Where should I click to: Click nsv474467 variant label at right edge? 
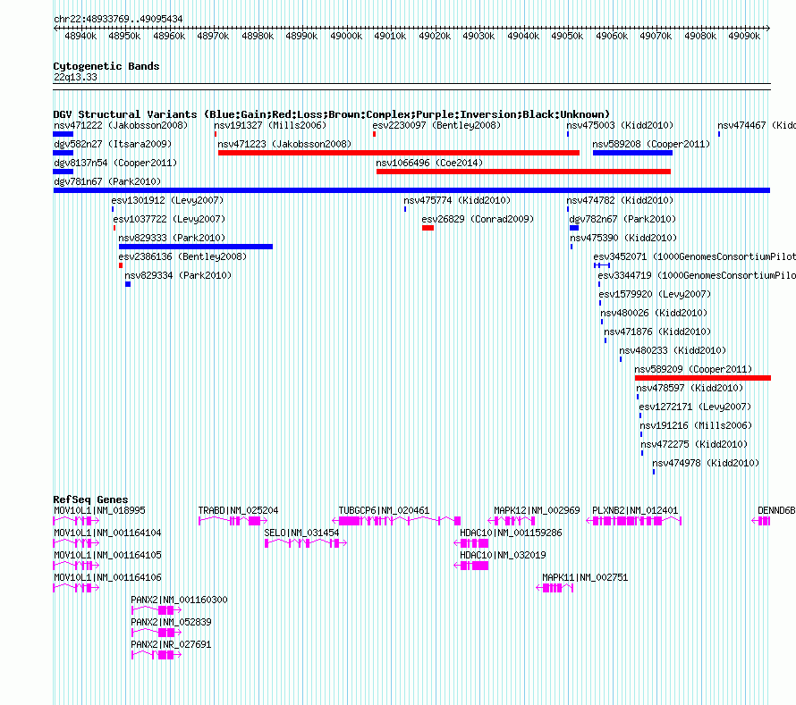pos(757,125)
